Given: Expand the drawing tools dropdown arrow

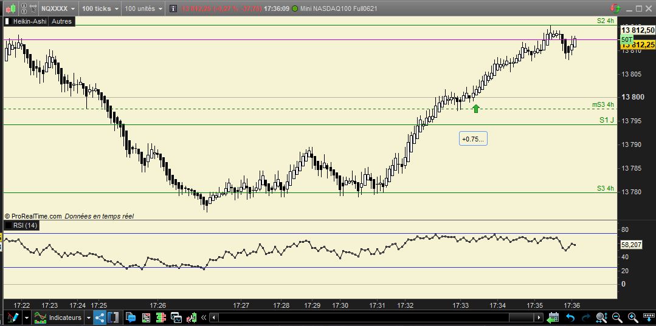Looking at the screenshot, I should 27,318.
